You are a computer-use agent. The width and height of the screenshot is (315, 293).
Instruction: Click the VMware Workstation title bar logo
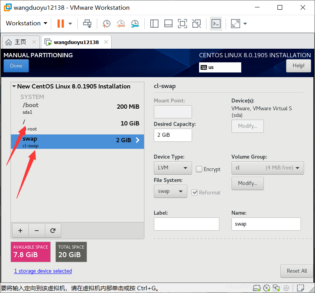click(x=8, y=7)
